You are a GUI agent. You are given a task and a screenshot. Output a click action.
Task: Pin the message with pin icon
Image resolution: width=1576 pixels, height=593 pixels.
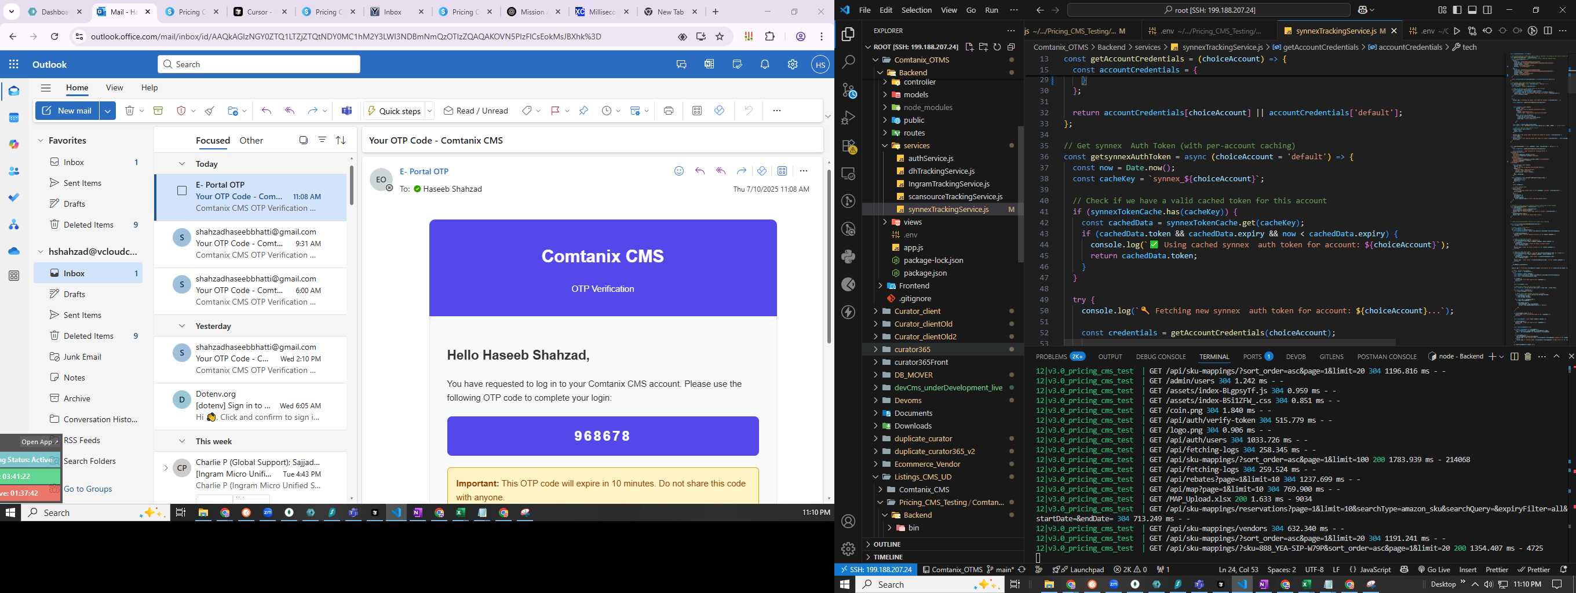click(x=583, y=111)
